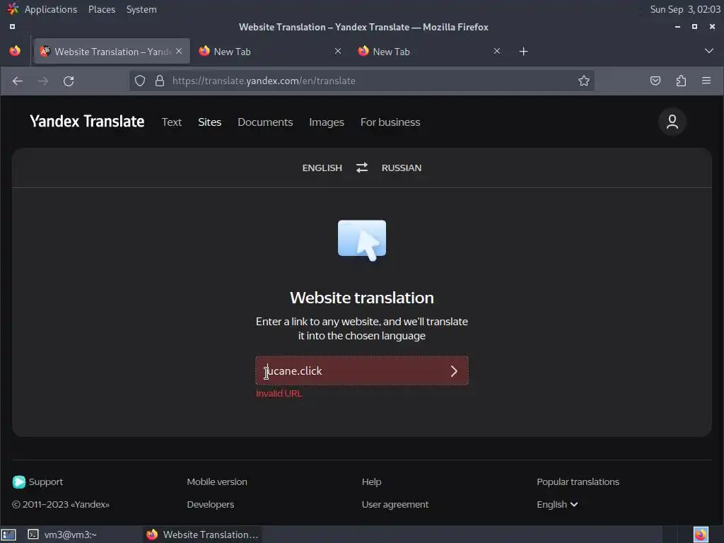Open the Mobile version link
Image resolution: width=724 pixels, height=543 pixels.
[x=217, y=481]
